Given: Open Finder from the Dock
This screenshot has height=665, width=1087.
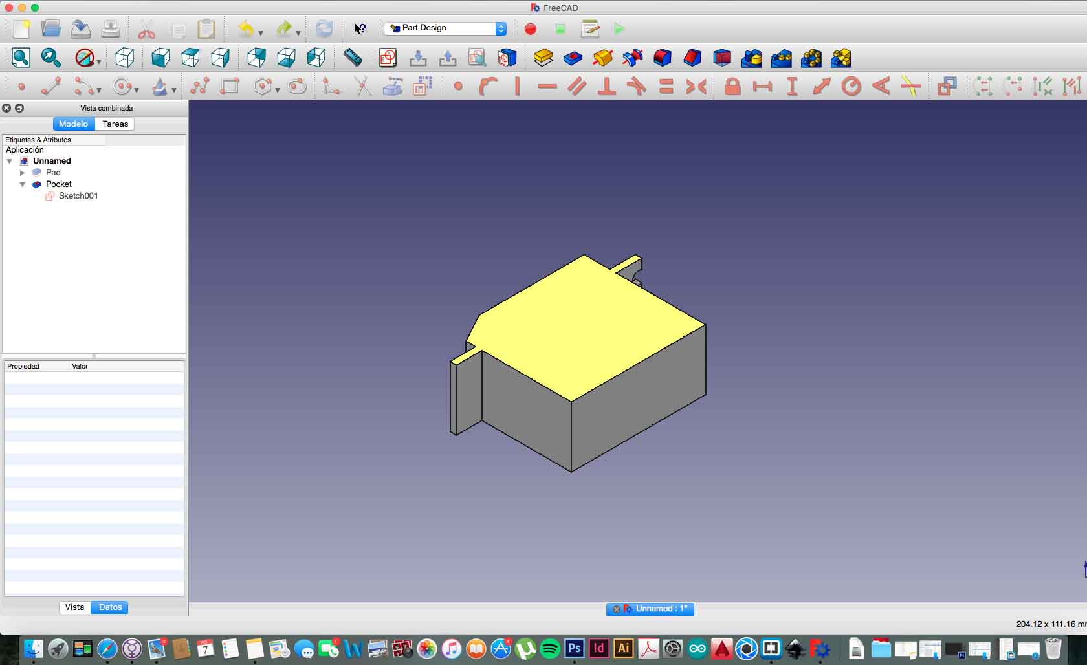Looking at the screenshot, I should point(33,648).
